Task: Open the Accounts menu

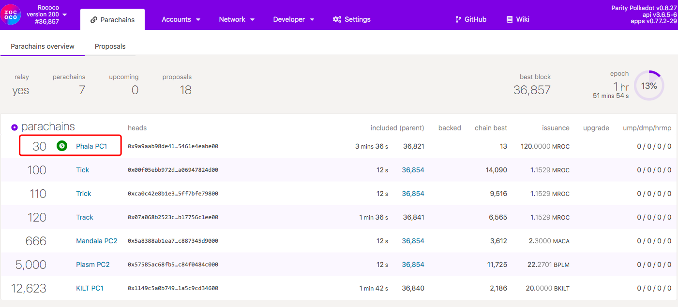Action: 181,19
